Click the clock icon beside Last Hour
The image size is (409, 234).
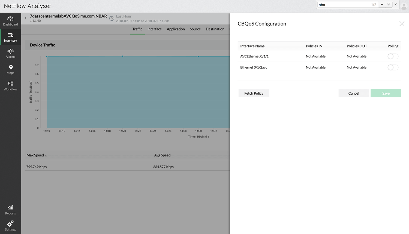point(112,18)
